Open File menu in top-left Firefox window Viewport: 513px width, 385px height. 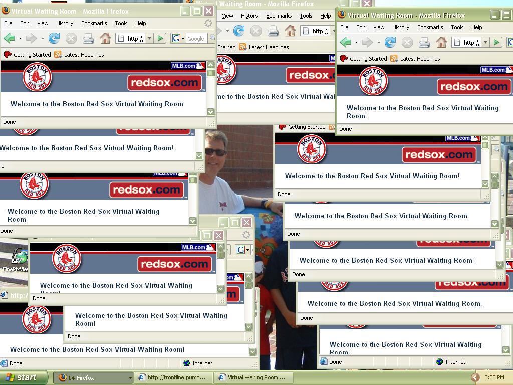click(x=8, y=23)
